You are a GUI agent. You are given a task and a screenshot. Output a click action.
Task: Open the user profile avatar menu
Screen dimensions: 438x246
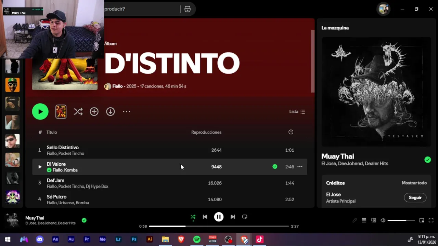coord(383,9)
